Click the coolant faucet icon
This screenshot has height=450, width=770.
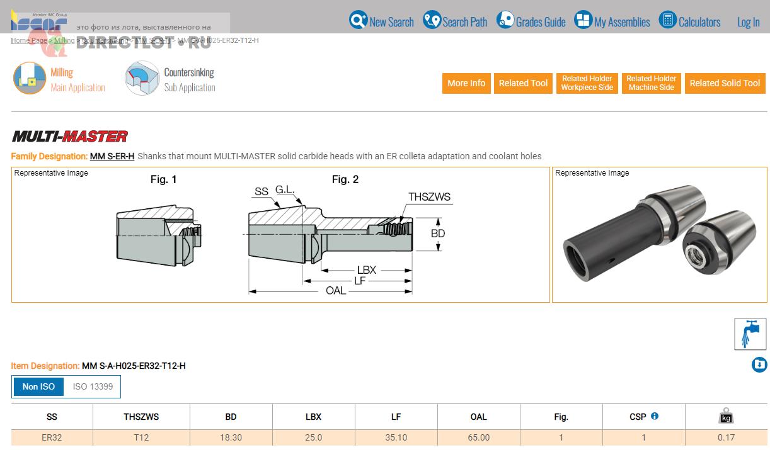point(750,334)
